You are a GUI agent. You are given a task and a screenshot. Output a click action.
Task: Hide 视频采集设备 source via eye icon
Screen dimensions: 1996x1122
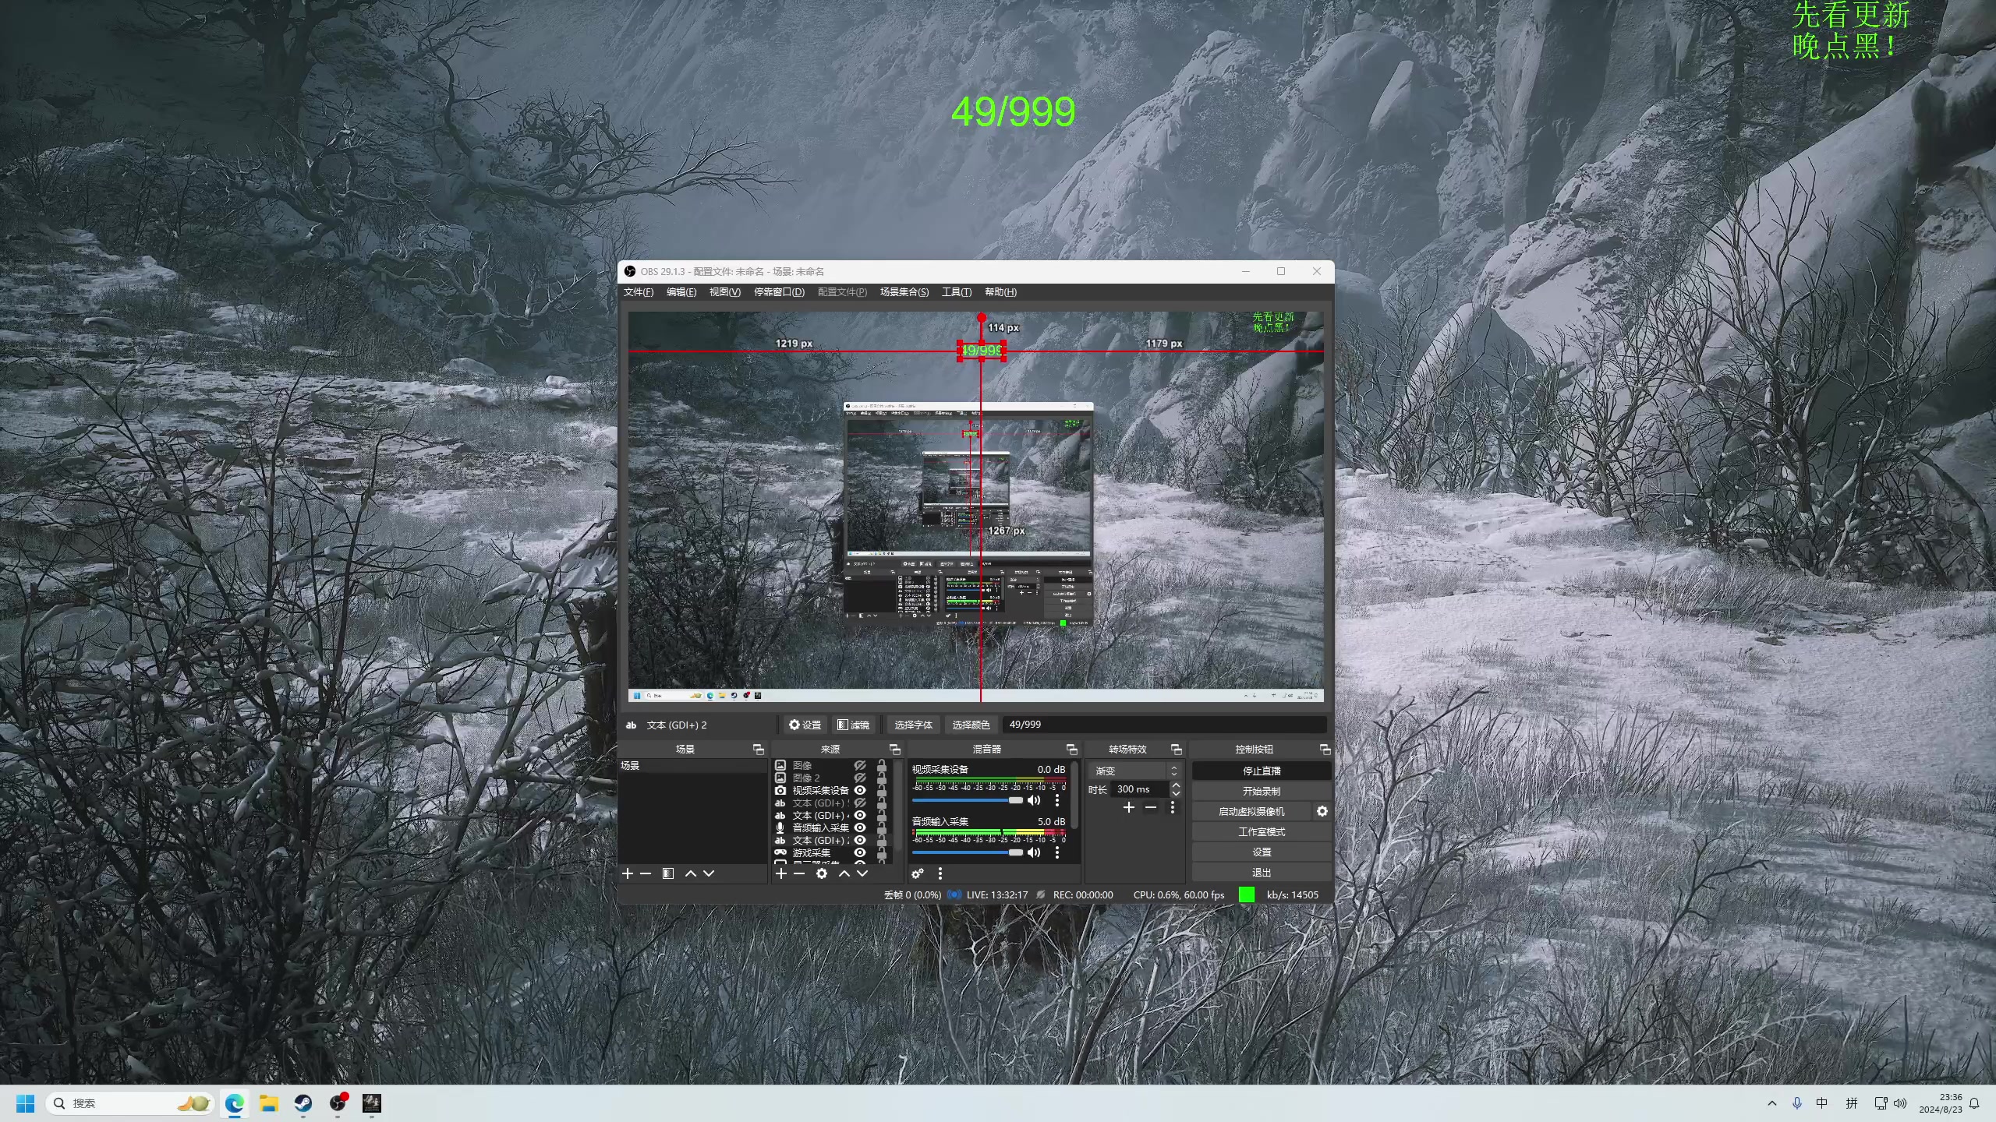[x=860, y=790]
